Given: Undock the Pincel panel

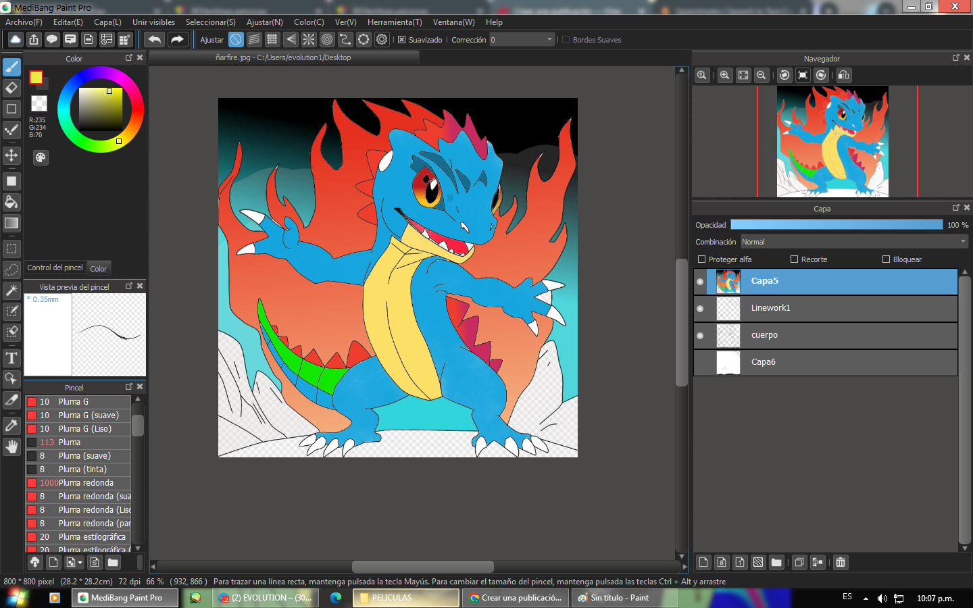Looking at the screenshot, I should pos(129,387).
